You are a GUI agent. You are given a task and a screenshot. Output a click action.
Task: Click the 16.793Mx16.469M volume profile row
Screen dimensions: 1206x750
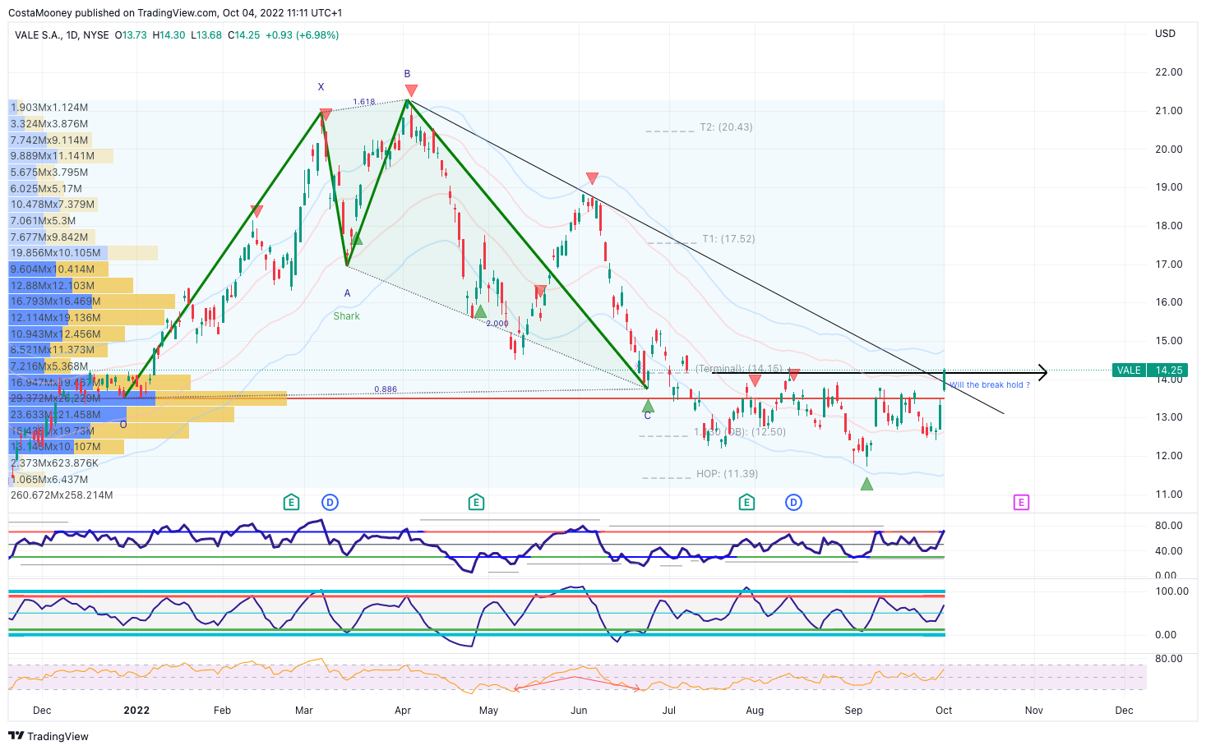tap(55, 301)
